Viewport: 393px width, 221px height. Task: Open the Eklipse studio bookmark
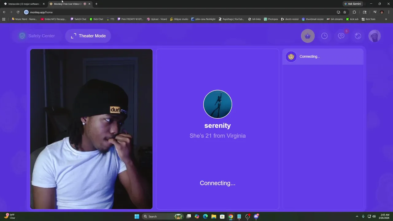(179, 19)
